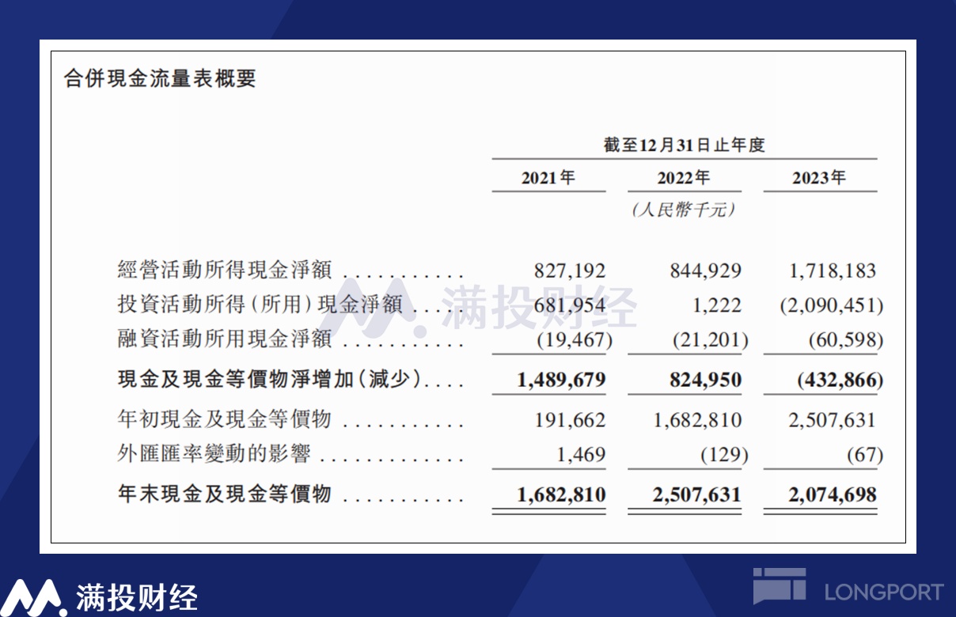Select the 2023年 column header
Screen dimensions: 956x617
819,178
